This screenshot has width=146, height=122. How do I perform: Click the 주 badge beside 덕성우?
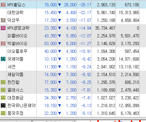(3, 20)
